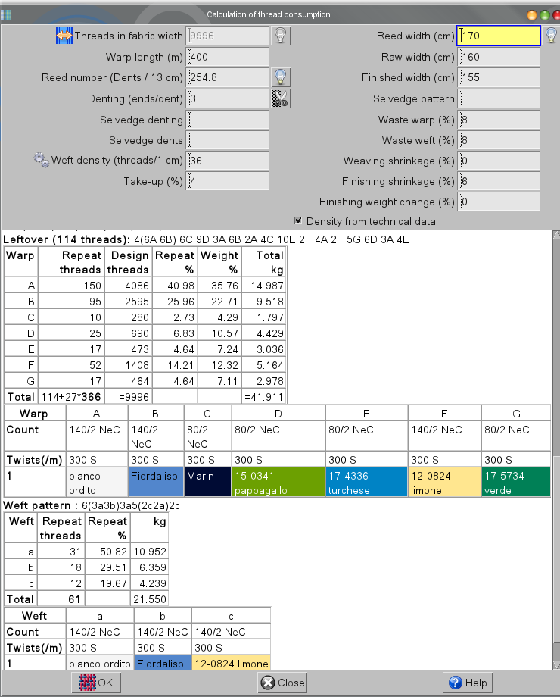This screenshot has height=697, width=560.
Task: Click the Marin dark navy color swatch
Action: (208, 483)
